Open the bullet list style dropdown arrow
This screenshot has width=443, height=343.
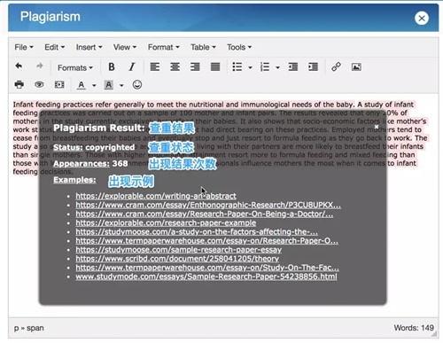point(250,67)
